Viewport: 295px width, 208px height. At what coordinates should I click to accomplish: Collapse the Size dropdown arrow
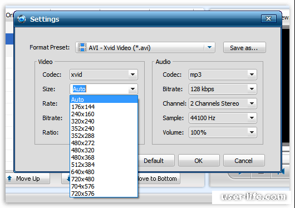(x=133, y=89)
